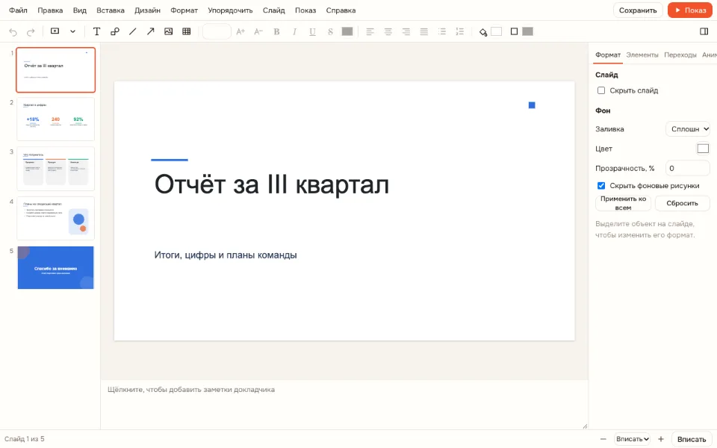Select the Line tool
Viewport: 717px width, 448px height.
click(133, 31)
